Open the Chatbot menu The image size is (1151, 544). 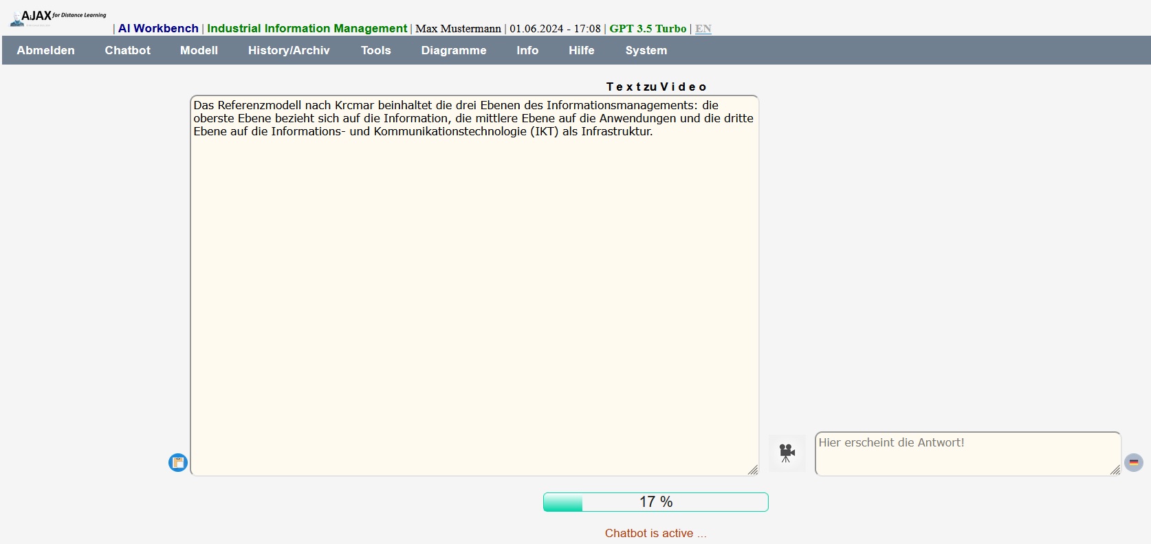point(127,50)
